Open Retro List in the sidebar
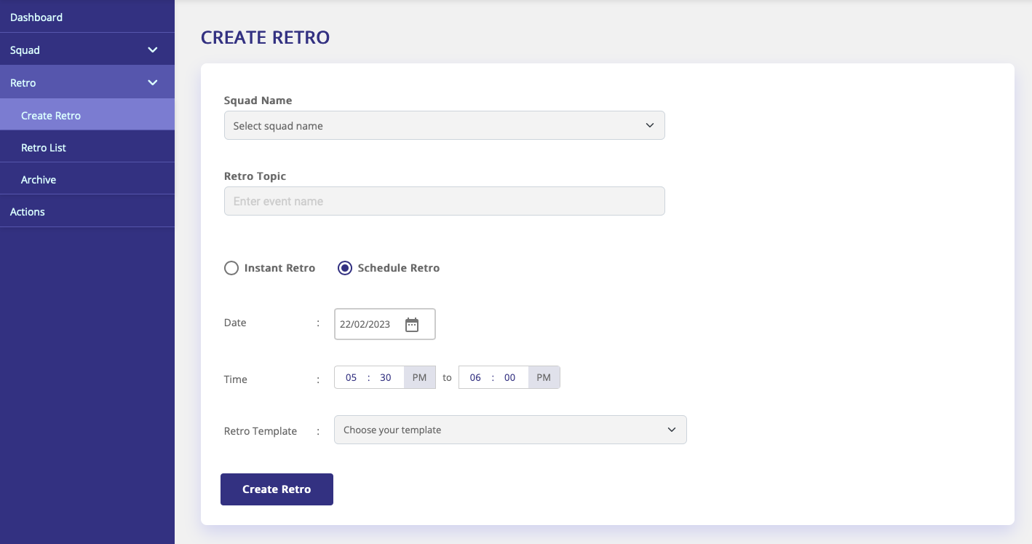This screenshot has height=544, width=1032. point(44,148)
